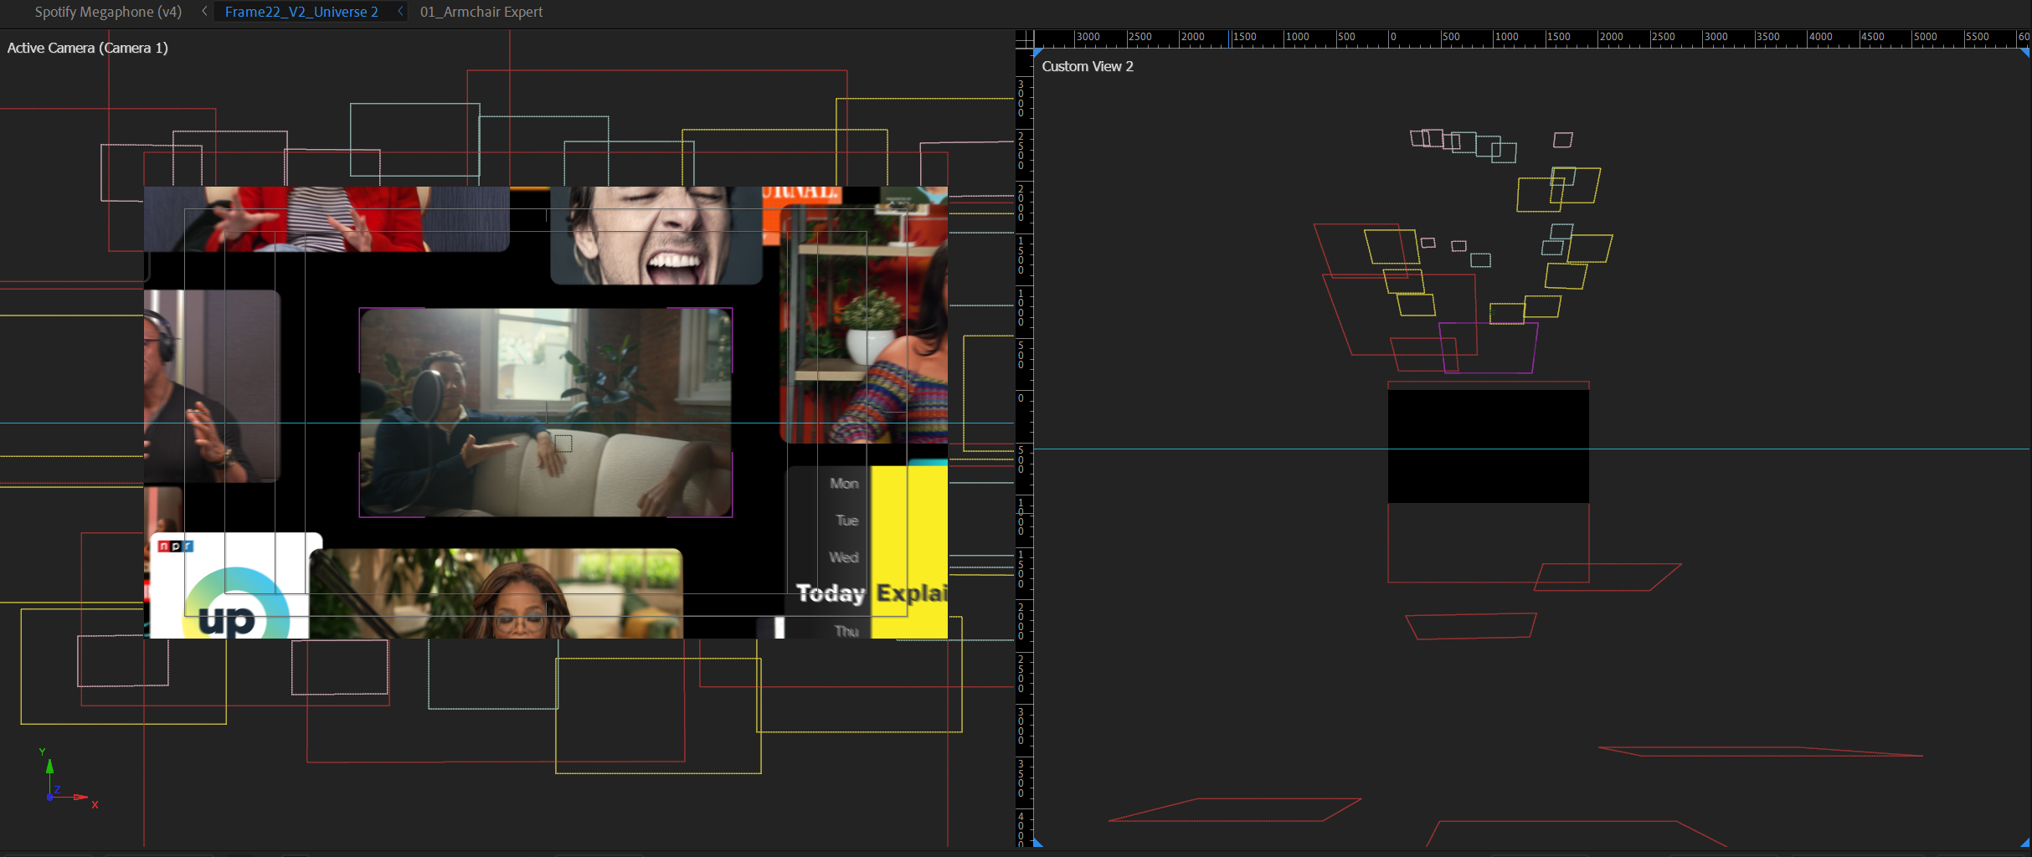Click the green Y axis arrow
The image size is (2032, 857).
pos(49,766)
